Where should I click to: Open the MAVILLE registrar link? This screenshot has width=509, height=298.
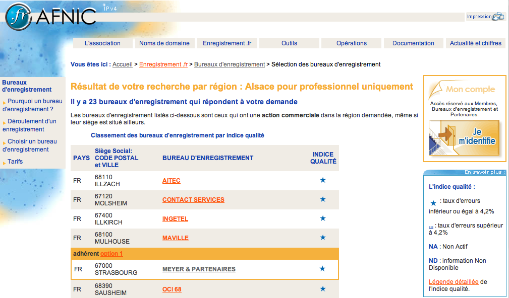coord(175,238)
